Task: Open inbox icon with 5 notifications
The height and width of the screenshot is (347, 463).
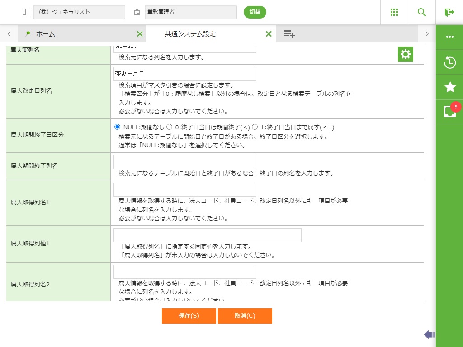Action: click(449, 112)
